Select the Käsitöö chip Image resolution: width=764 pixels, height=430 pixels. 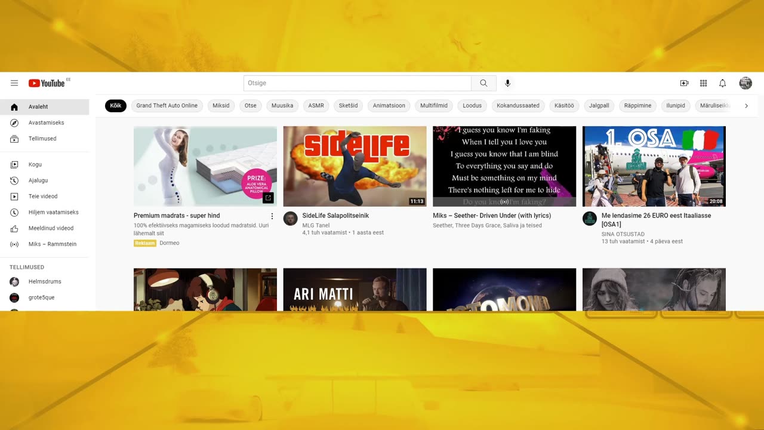click(564, 106)
